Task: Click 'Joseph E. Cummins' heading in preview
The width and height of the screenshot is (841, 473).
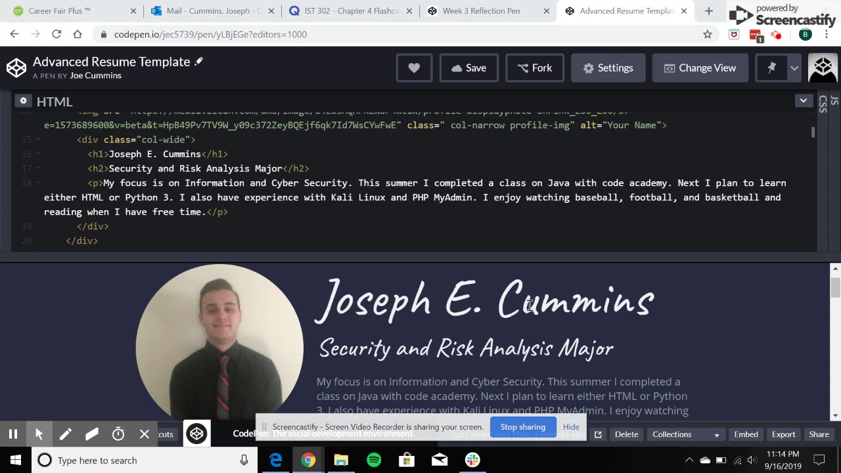Action: click(485, 301)
